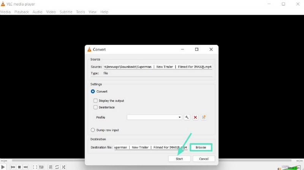The width and height of the screenshot is (304, 170).
Task: Maximize the Convert dialog
Action: [x=196, y=49]
